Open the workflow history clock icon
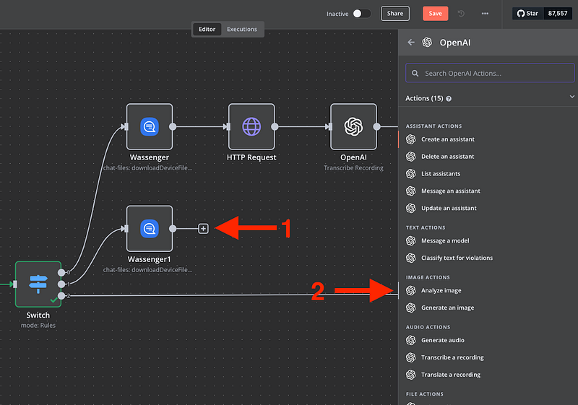This screenshot has height=405, width=578. coord(462,14)
